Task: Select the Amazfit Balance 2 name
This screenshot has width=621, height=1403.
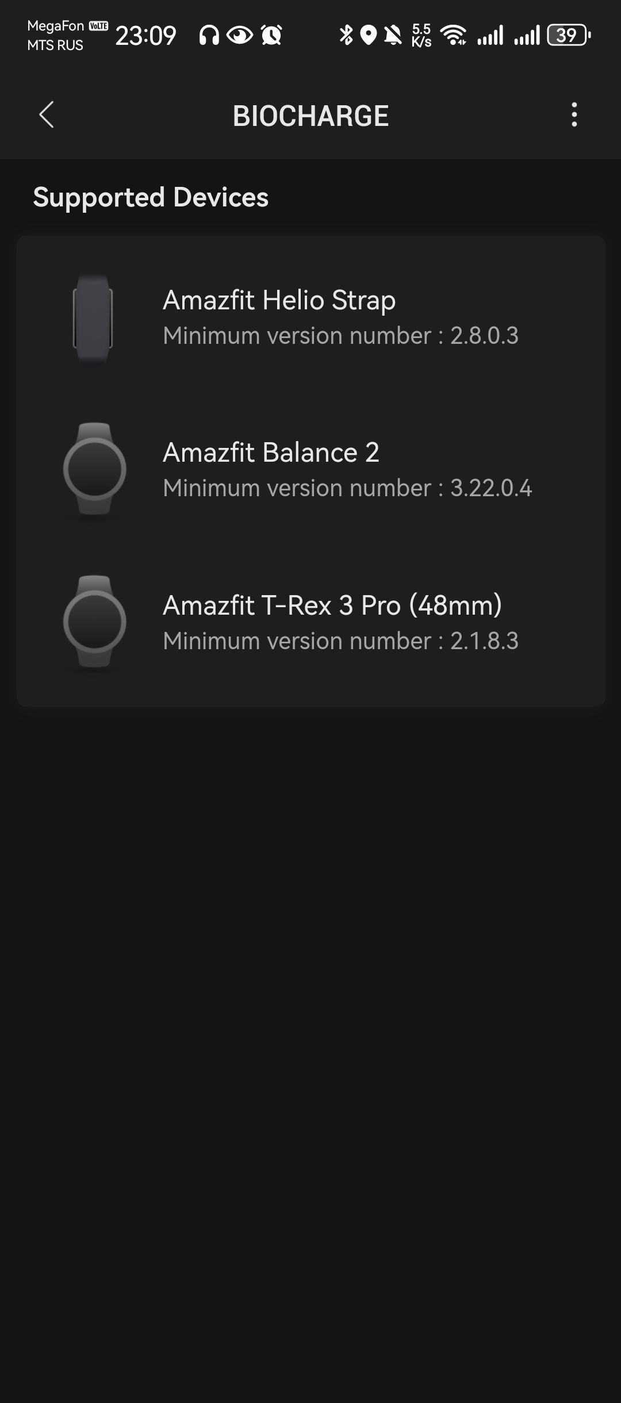Action: 271,453
